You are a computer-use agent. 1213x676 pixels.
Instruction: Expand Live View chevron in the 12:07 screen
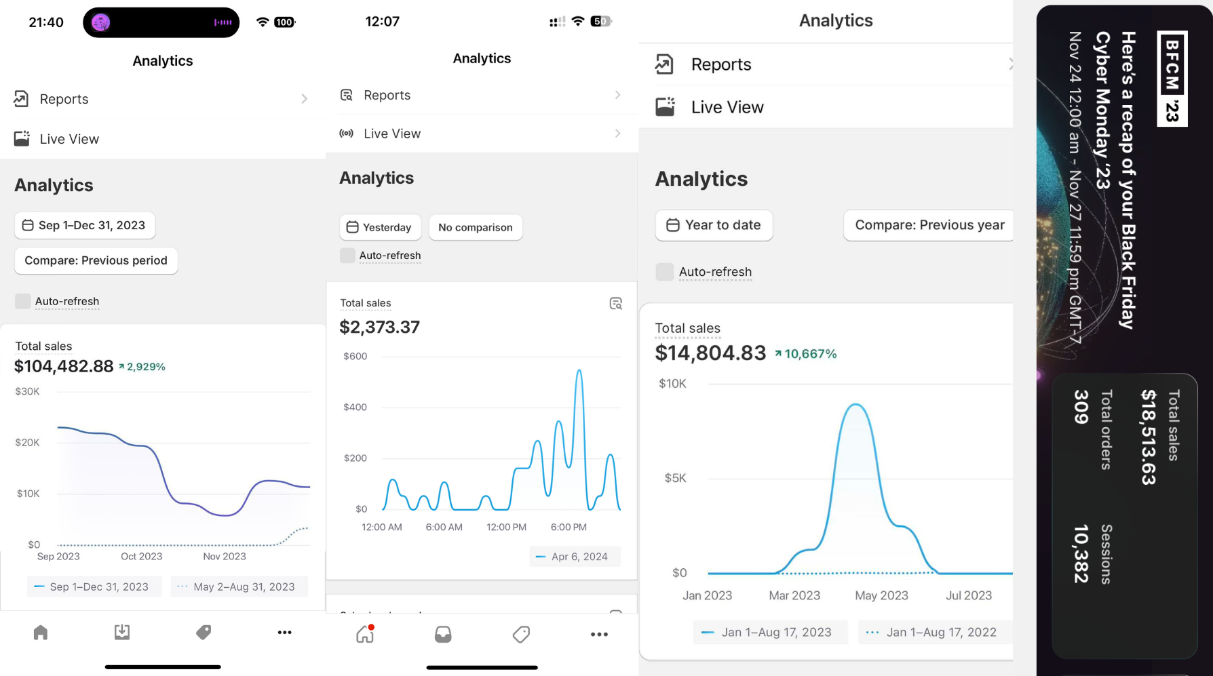(617, 134)
